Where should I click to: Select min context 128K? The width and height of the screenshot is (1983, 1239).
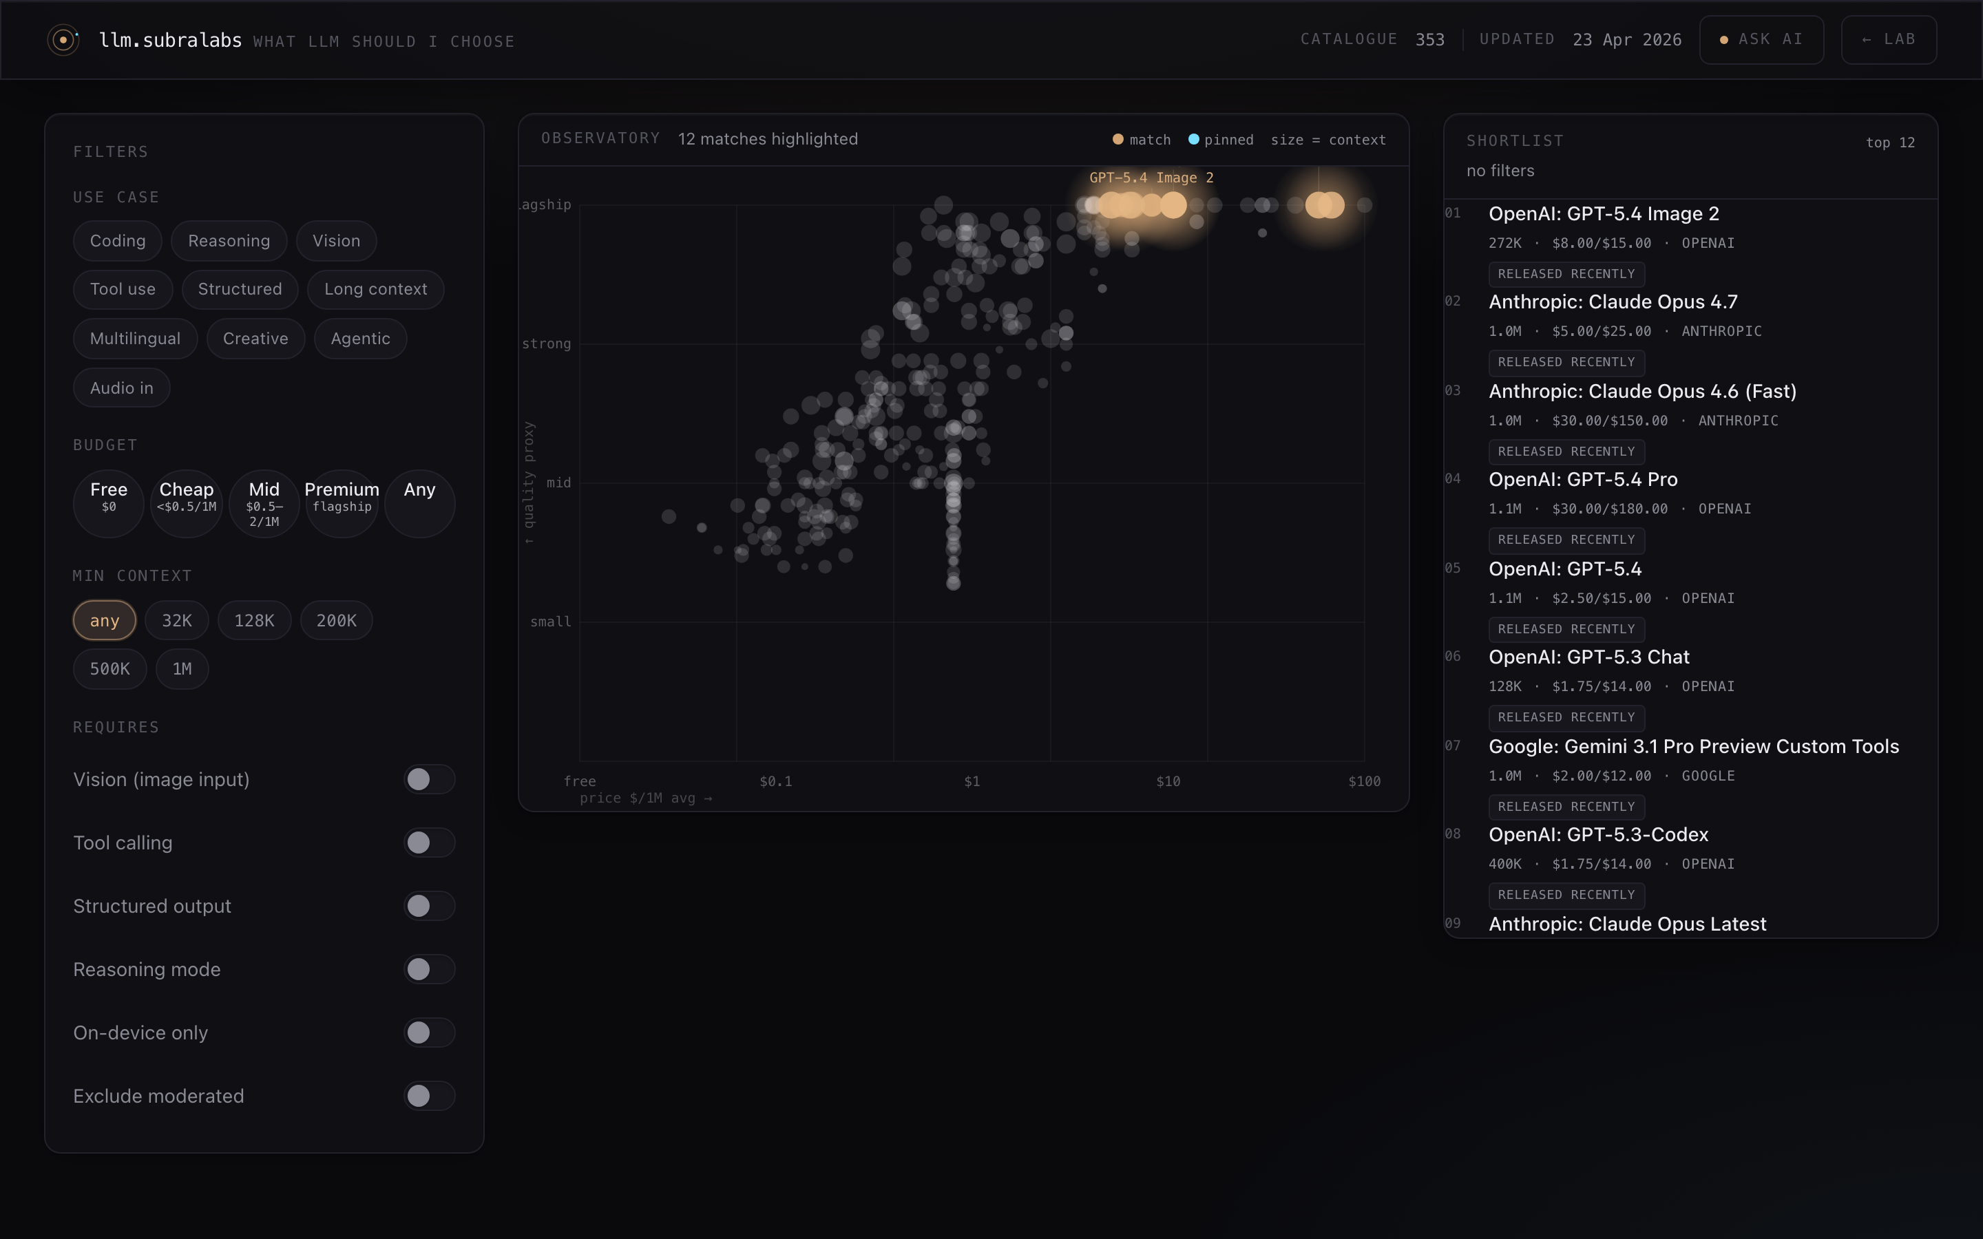254,620
